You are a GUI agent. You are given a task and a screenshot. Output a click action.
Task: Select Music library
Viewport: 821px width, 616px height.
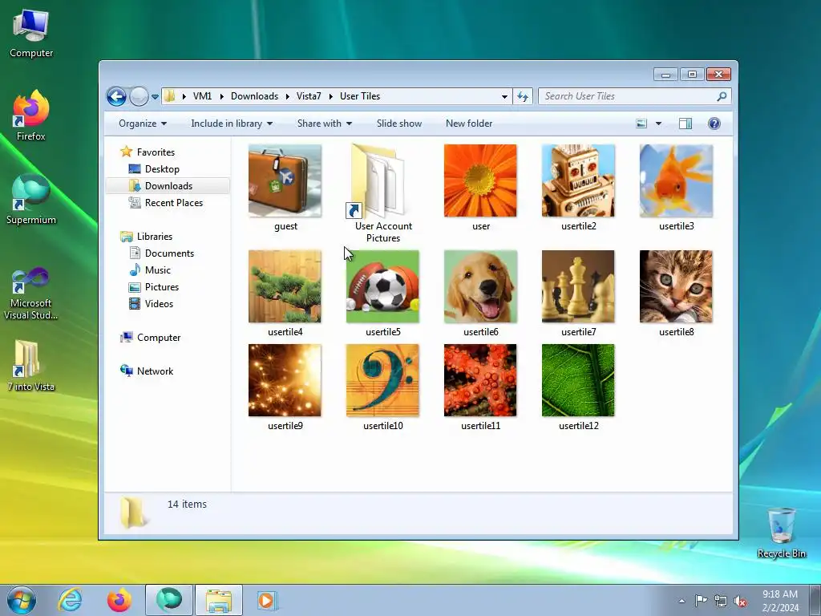158,270
